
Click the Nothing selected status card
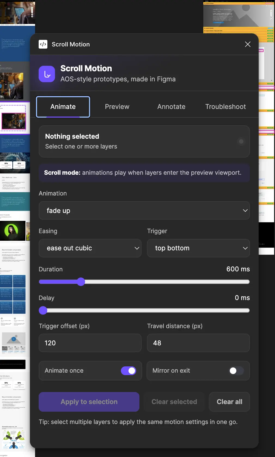click(x=144, y=141)
